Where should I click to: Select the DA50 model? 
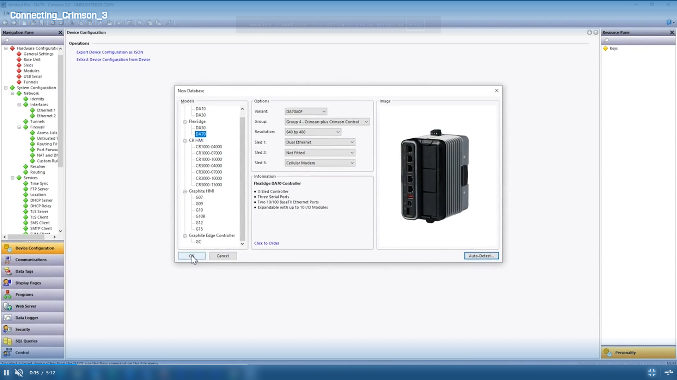(201, 128)
